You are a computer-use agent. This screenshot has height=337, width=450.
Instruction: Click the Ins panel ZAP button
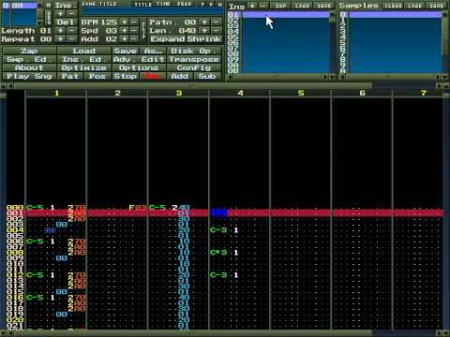tap(280, 6)
